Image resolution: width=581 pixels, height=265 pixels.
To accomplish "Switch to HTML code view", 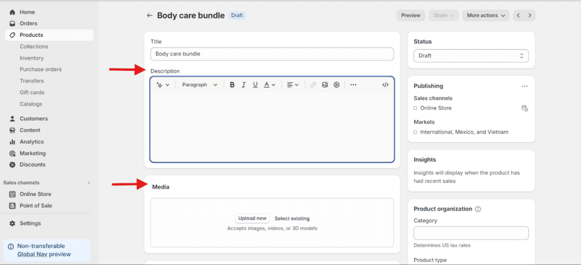I will (385, 85).
